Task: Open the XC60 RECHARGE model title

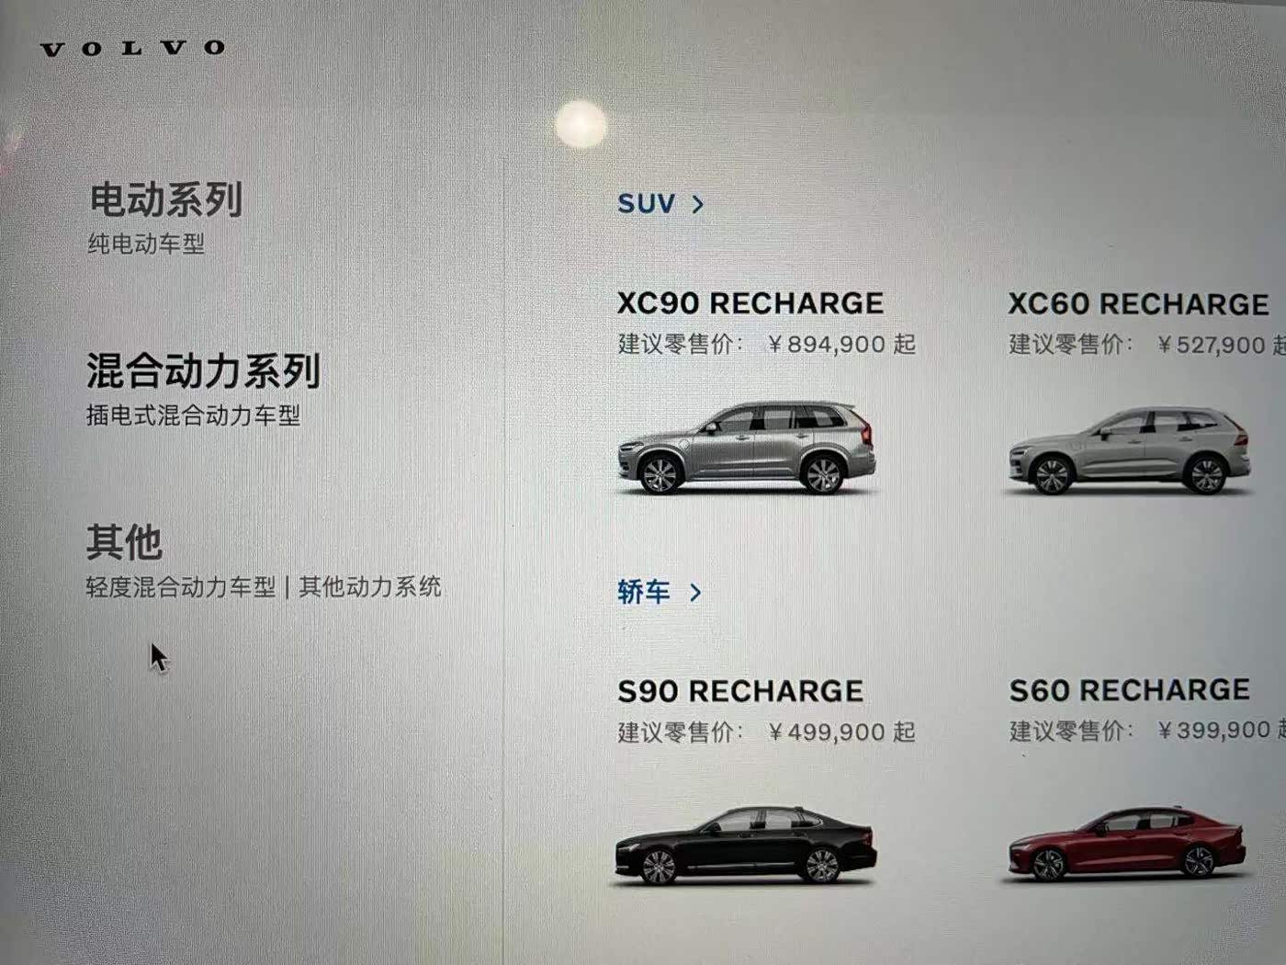Action: [x=1138, y=304]
